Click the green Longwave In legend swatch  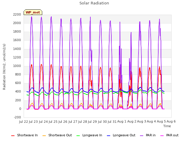pyautogui.click(x=78, y=136)
